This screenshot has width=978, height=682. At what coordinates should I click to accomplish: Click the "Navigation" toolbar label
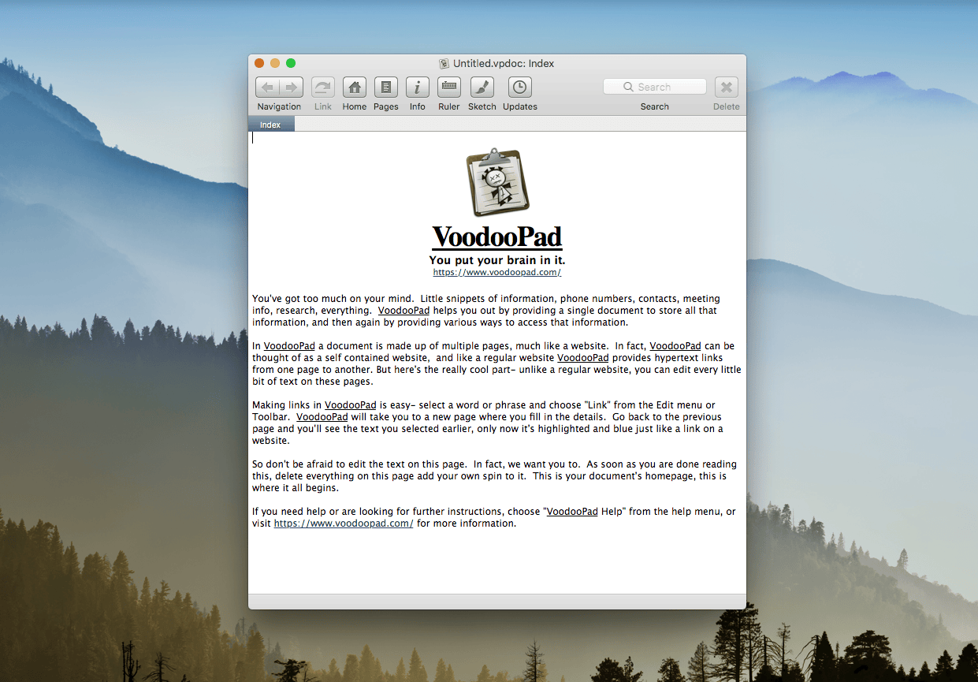click(x=279, y=106)
